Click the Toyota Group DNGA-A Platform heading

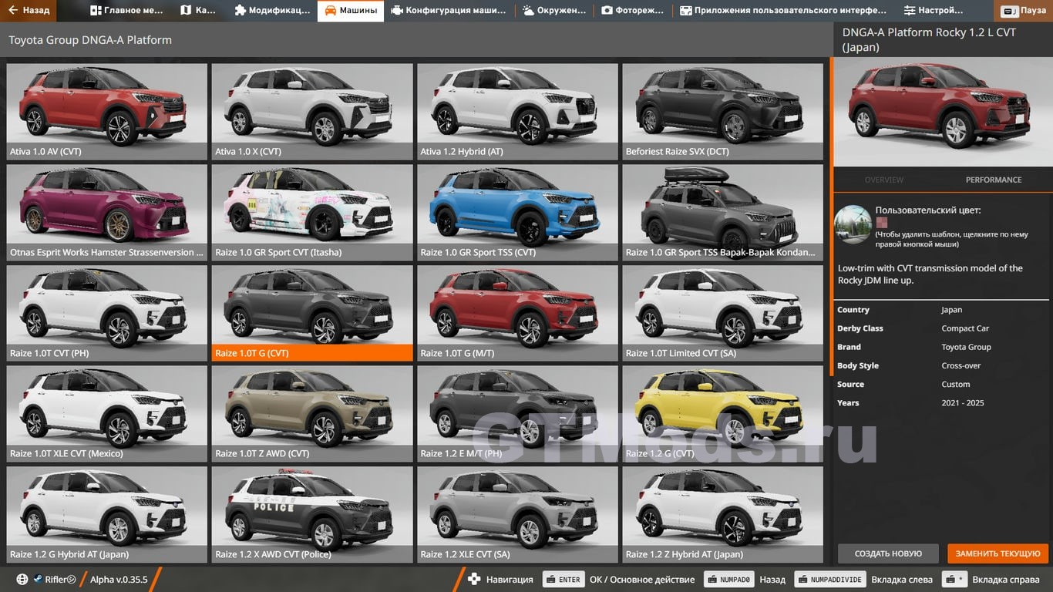[90, 40]
